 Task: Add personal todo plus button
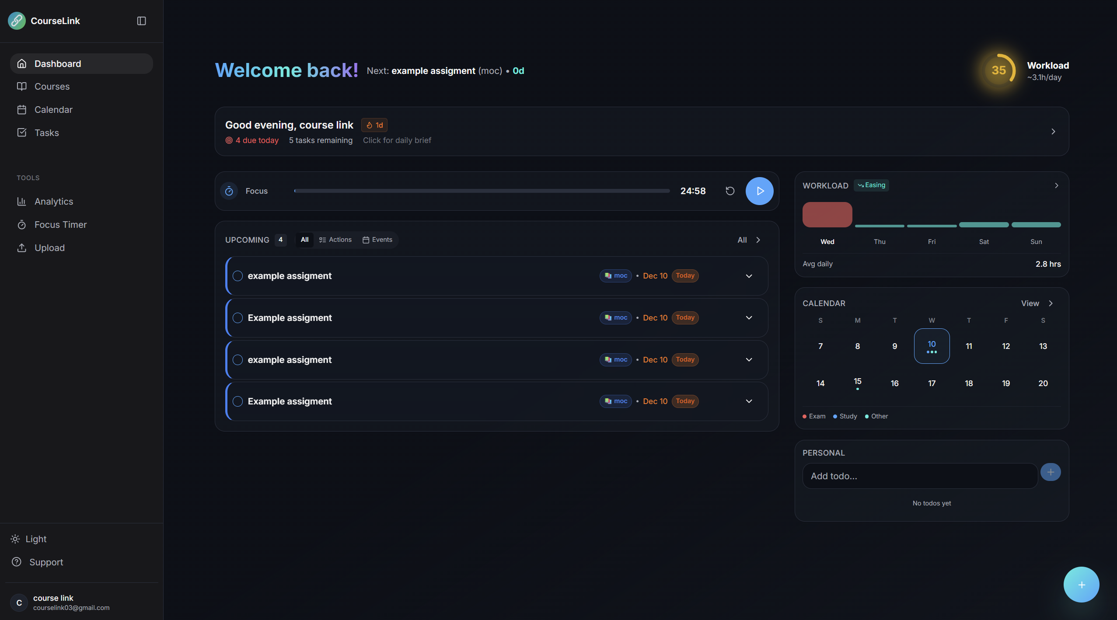tap(1051, 472)
